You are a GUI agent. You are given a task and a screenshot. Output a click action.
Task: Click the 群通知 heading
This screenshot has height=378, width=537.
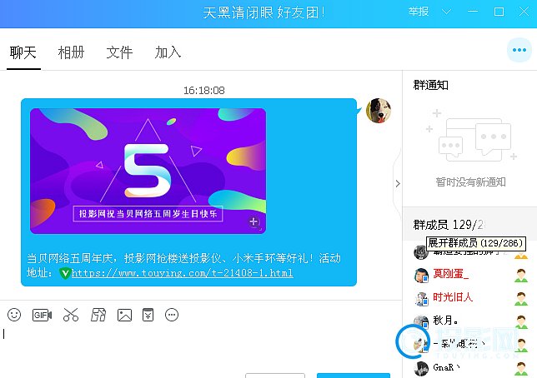point(431,85)
